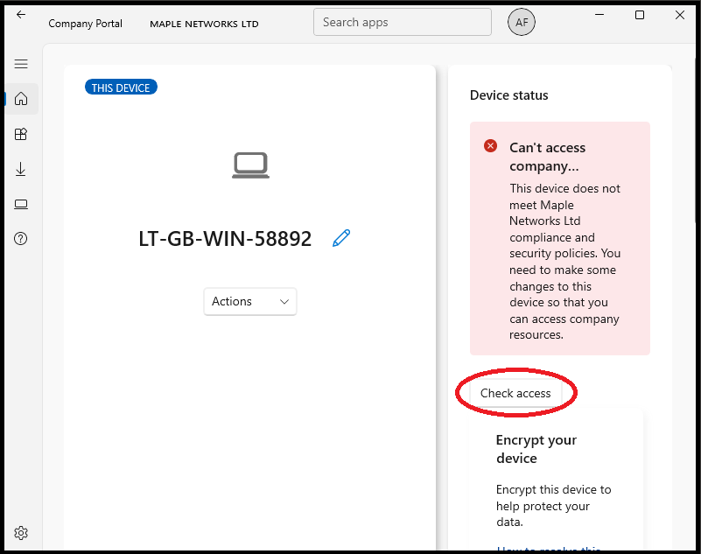The image size is (701, 554).
Task: Select the Home icon in sidebar
Action: click(21, 99)
